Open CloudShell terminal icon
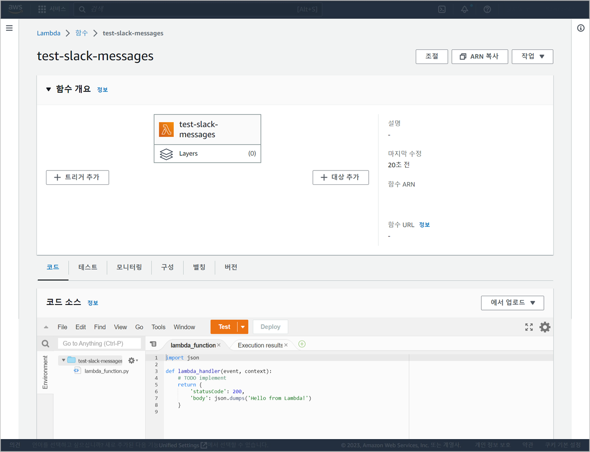590x452 pixels. (442, 9)
